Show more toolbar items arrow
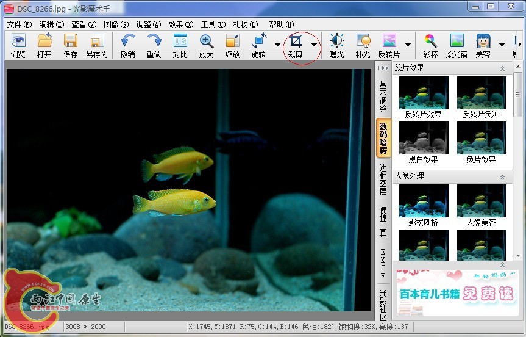This screenshot has width=526, height=337. [x=520, y=44]
